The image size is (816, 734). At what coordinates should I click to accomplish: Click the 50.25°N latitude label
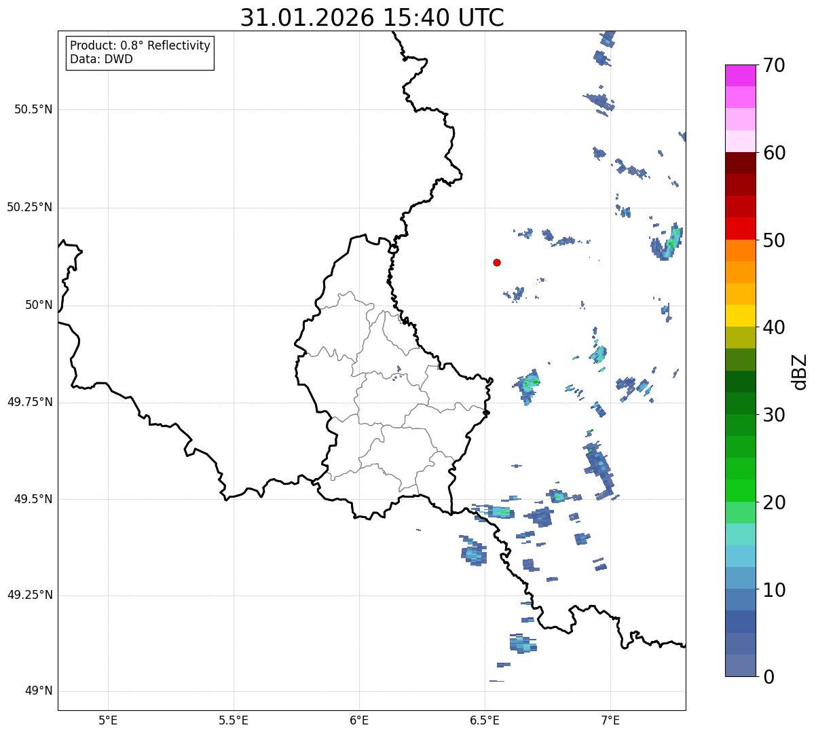pos(30,207)
